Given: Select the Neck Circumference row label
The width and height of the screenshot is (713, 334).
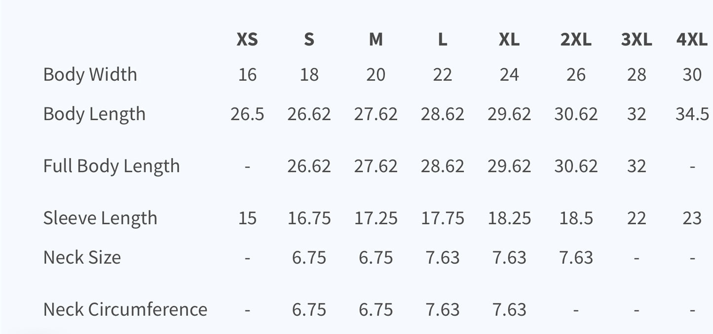Looking at the screenshot, I should click(x=125, y=309).
